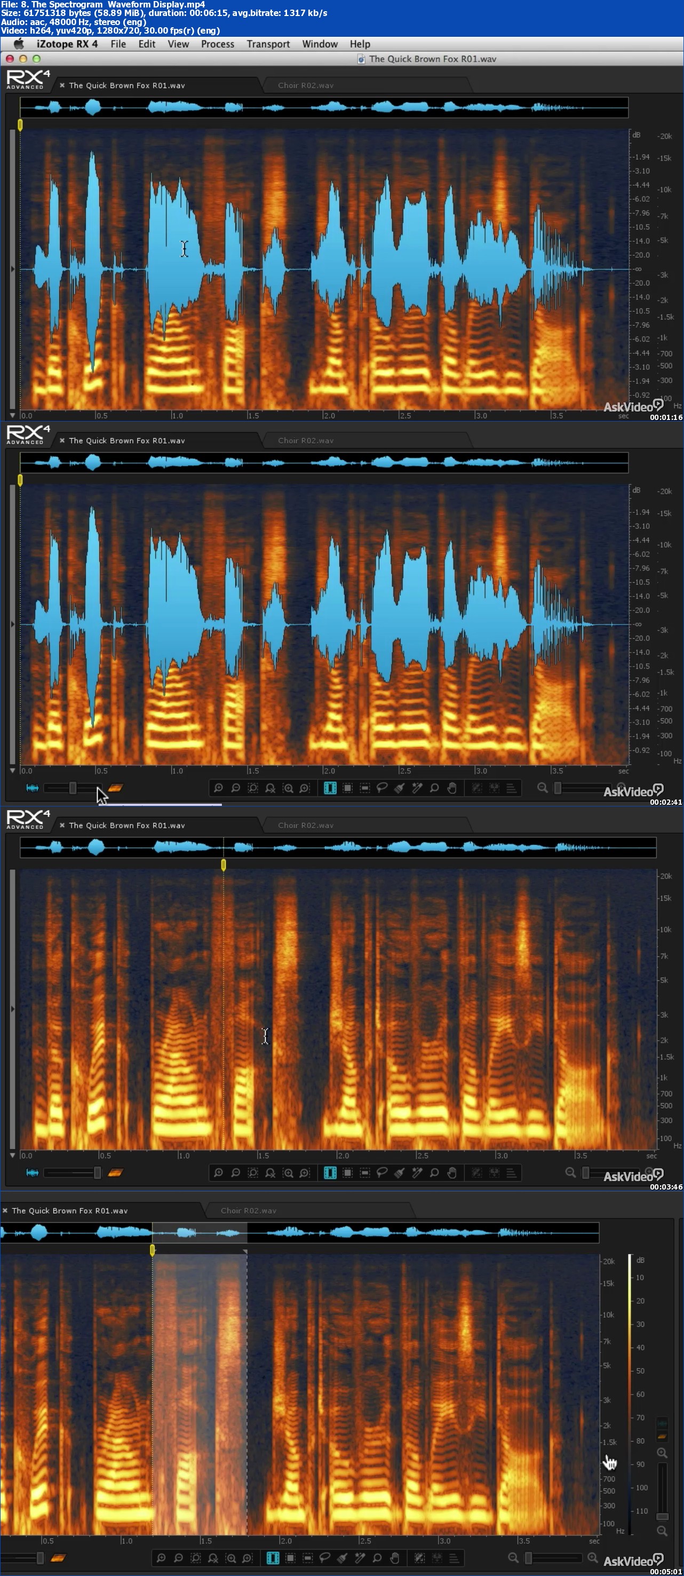This screenshot has height=1576, width=684.
Task: Open the Apple menu
Action: click(x=19, y=44)
